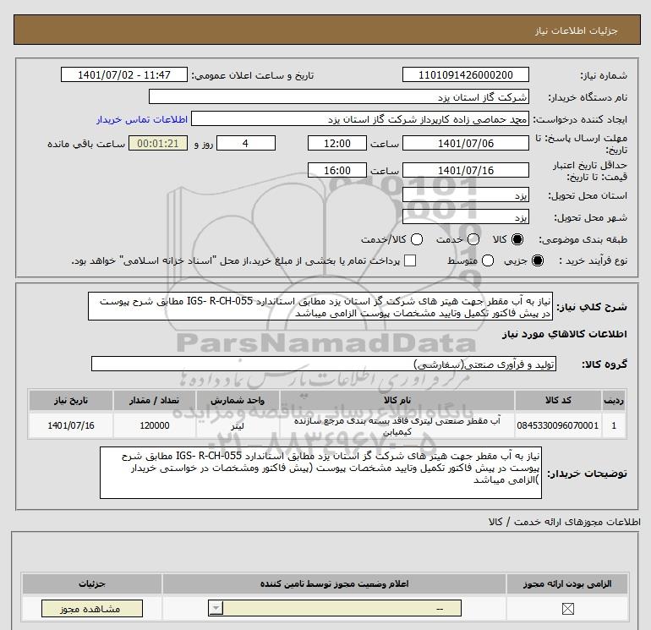Select the کالا/خدمت radio button
651x630 pixels.
(417, 239)
